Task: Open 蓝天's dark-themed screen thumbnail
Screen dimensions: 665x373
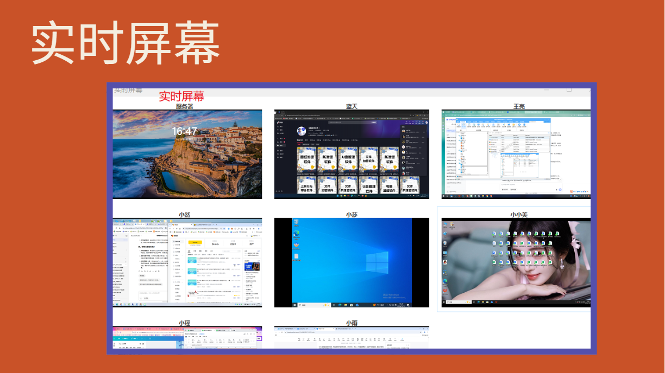Action: point(352,154)
